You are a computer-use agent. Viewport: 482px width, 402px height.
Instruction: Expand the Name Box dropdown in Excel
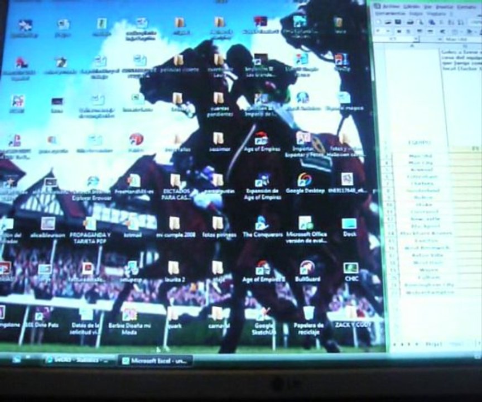click(x=417, y=40)
